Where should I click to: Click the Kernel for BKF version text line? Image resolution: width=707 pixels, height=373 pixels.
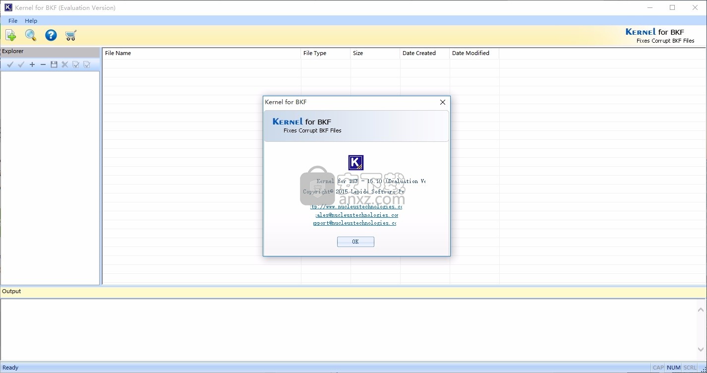tap(371, 181)
